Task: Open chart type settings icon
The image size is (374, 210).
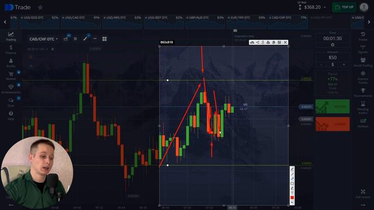Action: [x=65, y=38]
